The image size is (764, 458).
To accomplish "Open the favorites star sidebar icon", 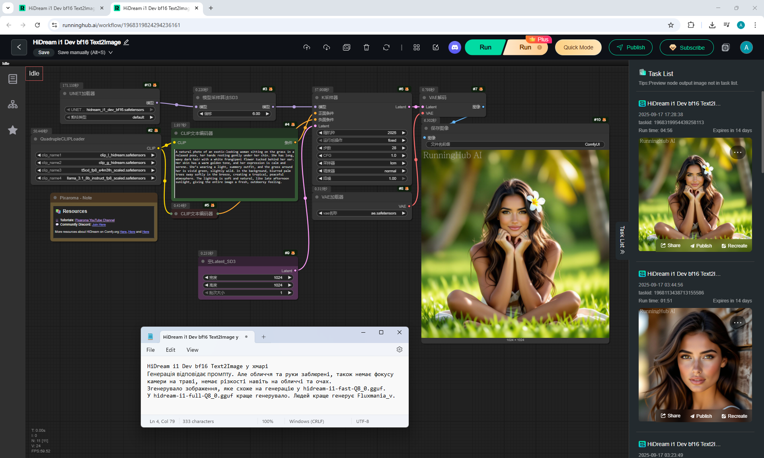I will point(13,130).
